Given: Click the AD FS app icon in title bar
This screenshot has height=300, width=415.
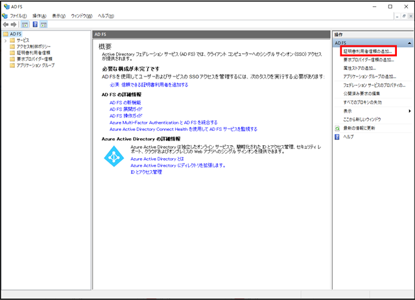Looking at the screenshot, I should [6, 6].
